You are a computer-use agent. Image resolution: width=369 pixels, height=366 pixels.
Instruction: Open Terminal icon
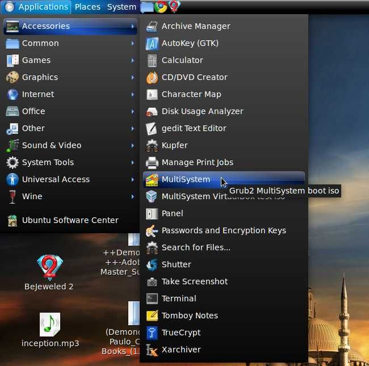(152, 298)
